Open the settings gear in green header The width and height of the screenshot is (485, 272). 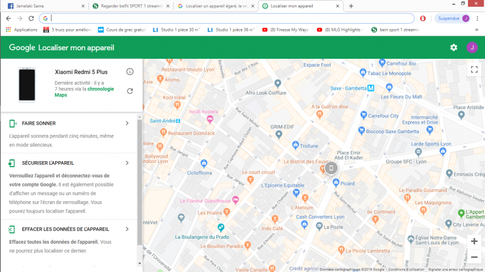pyautogui.click(x=453, y=47)
